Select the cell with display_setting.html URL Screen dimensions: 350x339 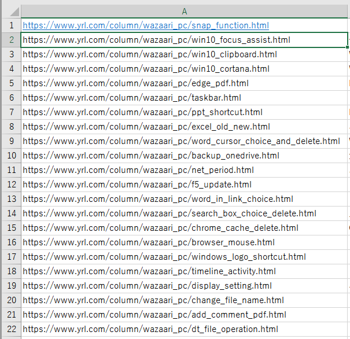click(185, 286)
